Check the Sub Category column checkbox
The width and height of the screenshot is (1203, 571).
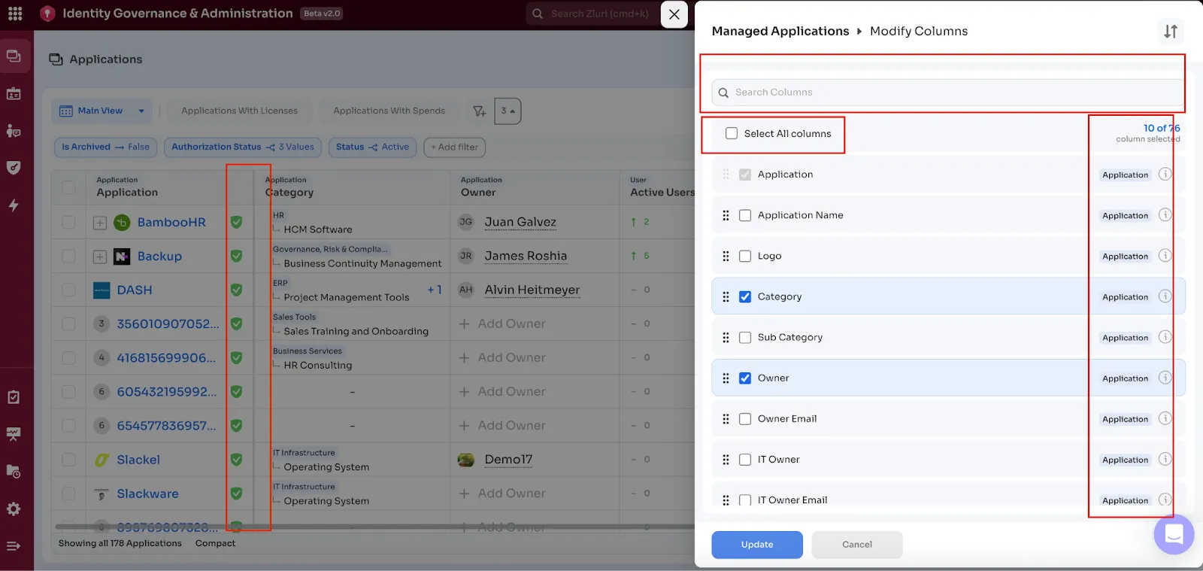[x=745, y=337]
